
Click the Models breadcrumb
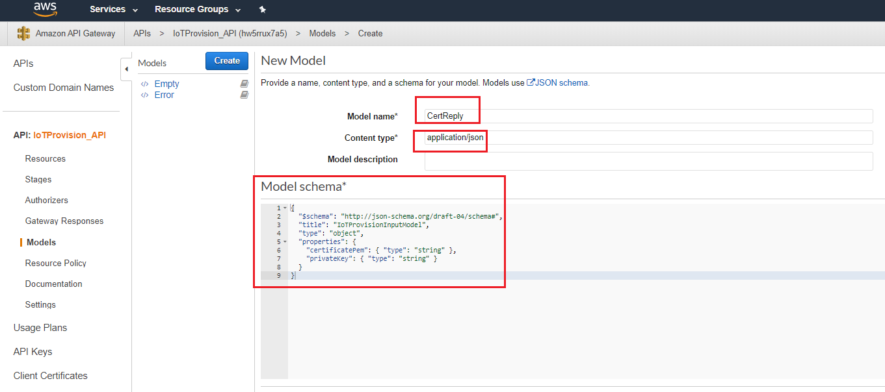pos(323,33)
